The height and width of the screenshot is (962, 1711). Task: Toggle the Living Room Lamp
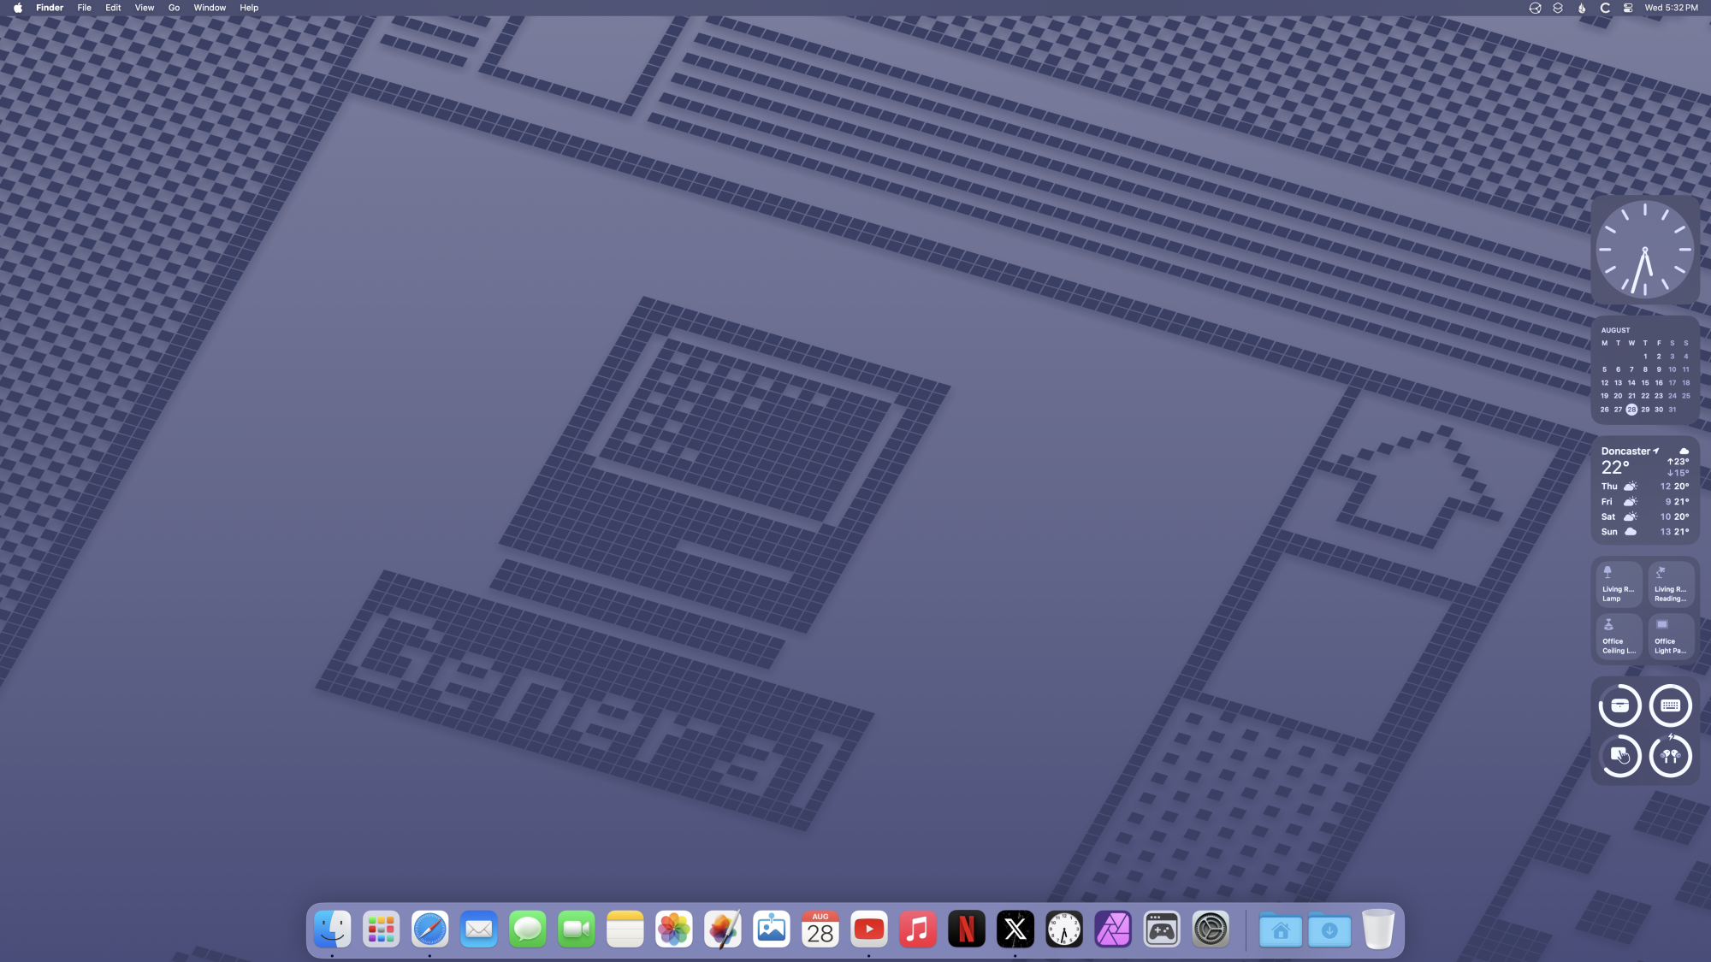point(1618,584)
